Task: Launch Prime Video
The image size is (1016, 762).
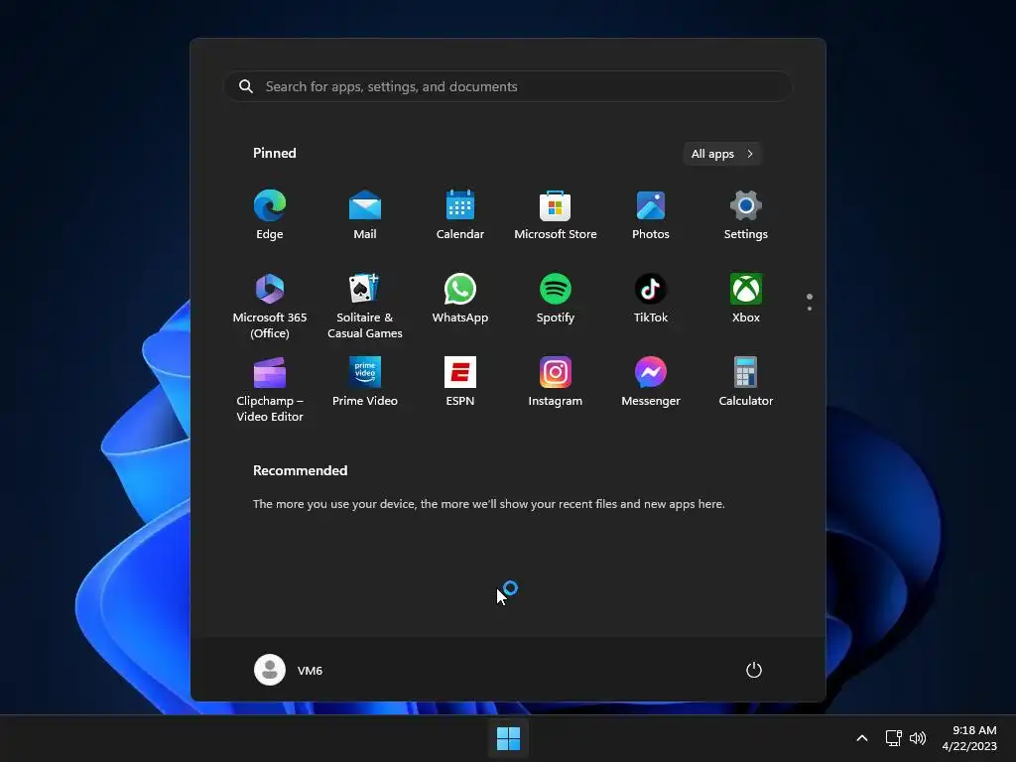Action: [x=365, y=382]
